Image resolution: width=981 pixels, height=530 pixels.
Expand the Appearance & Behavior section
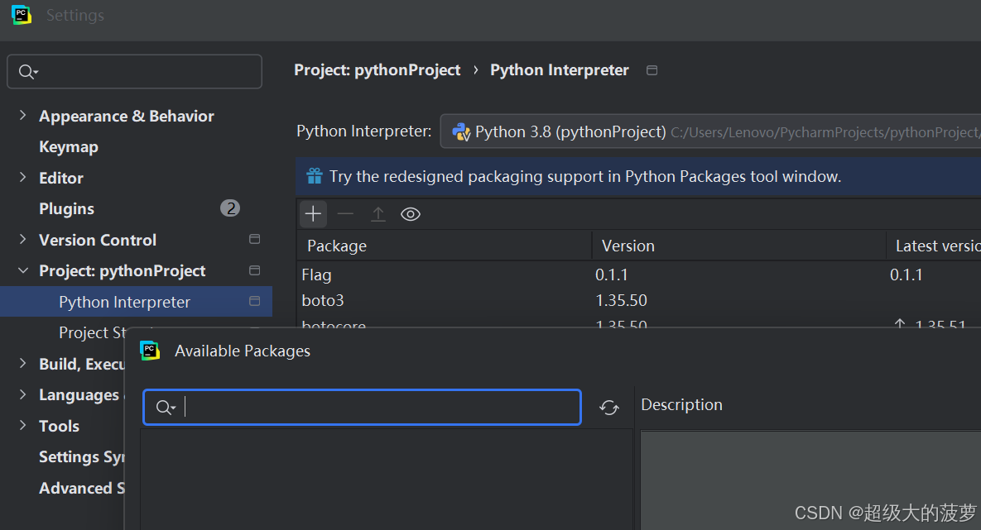[22, 116]
